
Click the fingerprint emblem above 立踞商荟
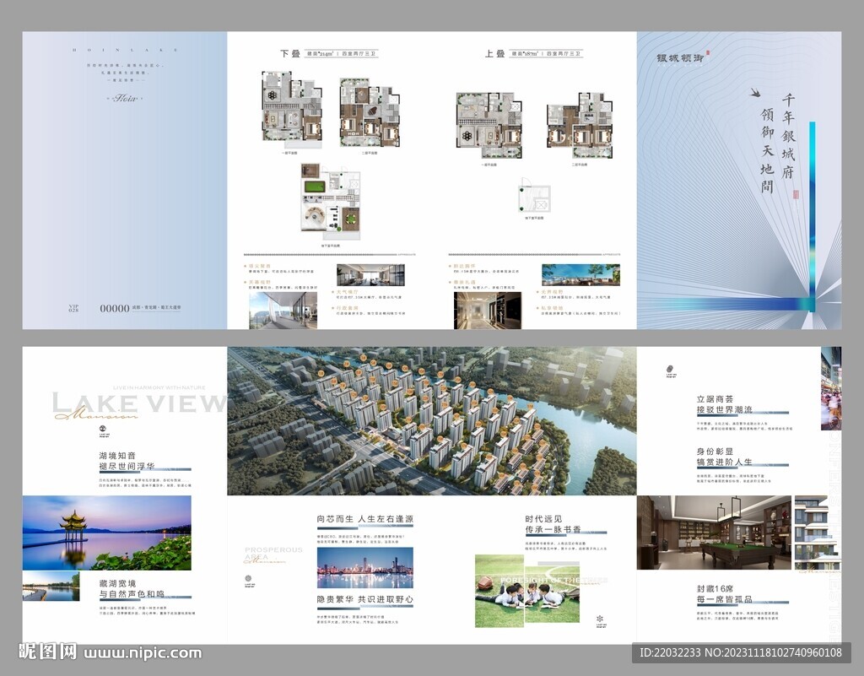coord(671,370)
